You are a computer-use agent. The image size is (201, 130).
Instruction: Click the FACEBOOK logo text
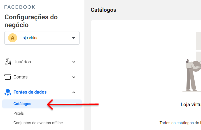20,7
